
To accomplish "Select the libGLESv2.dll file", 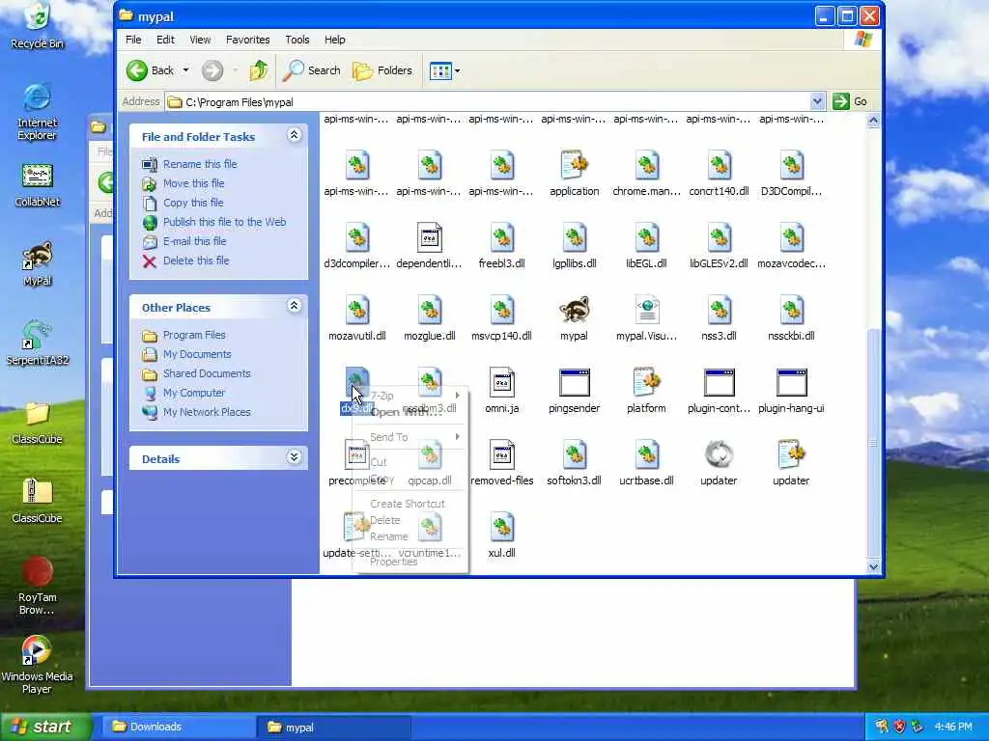I will pos(719,246).
